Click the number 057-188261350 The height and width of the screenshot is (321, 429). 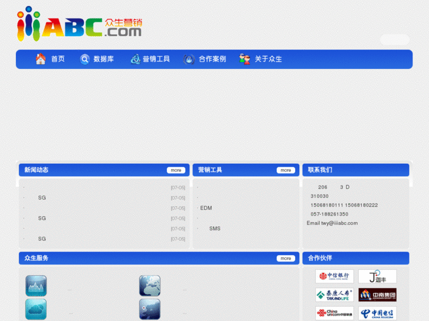click(x=329, y=214)
